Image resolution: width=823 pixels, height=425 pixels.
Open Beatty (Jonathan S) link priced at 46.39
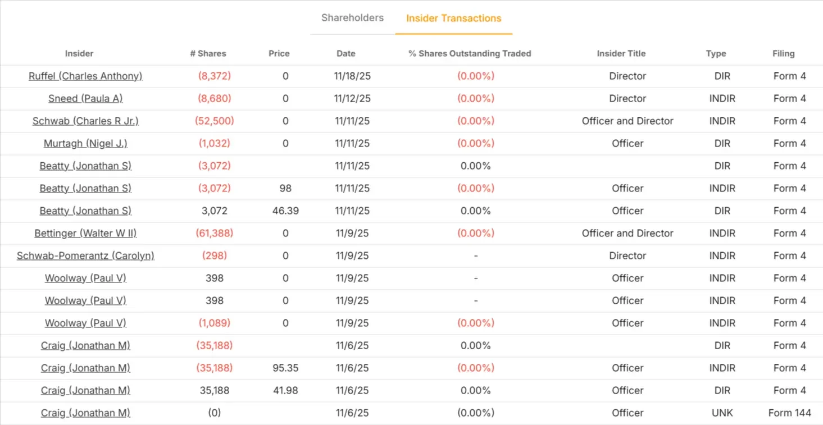[x=85, y=211]
